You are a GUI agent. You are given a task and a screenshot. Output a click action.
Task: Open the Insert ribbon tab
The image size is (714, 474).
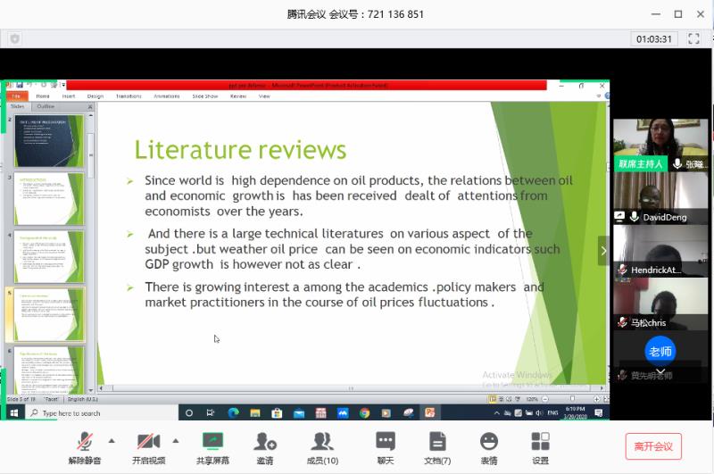[x=69, y=96]
